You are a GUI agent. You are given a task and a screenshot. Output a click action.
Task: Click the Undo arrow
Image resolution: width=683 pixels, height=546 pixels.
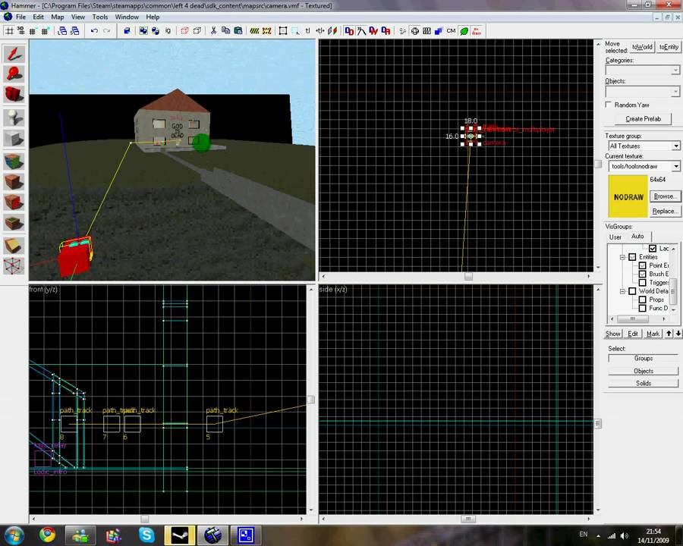(x=94, y=30)
